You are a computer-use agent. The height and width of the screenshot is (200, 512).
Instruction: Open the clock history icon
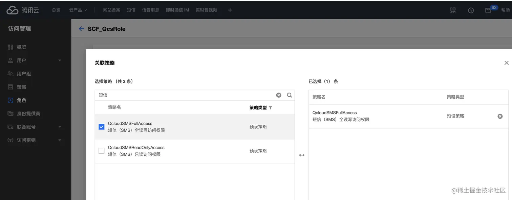point(471,10)
